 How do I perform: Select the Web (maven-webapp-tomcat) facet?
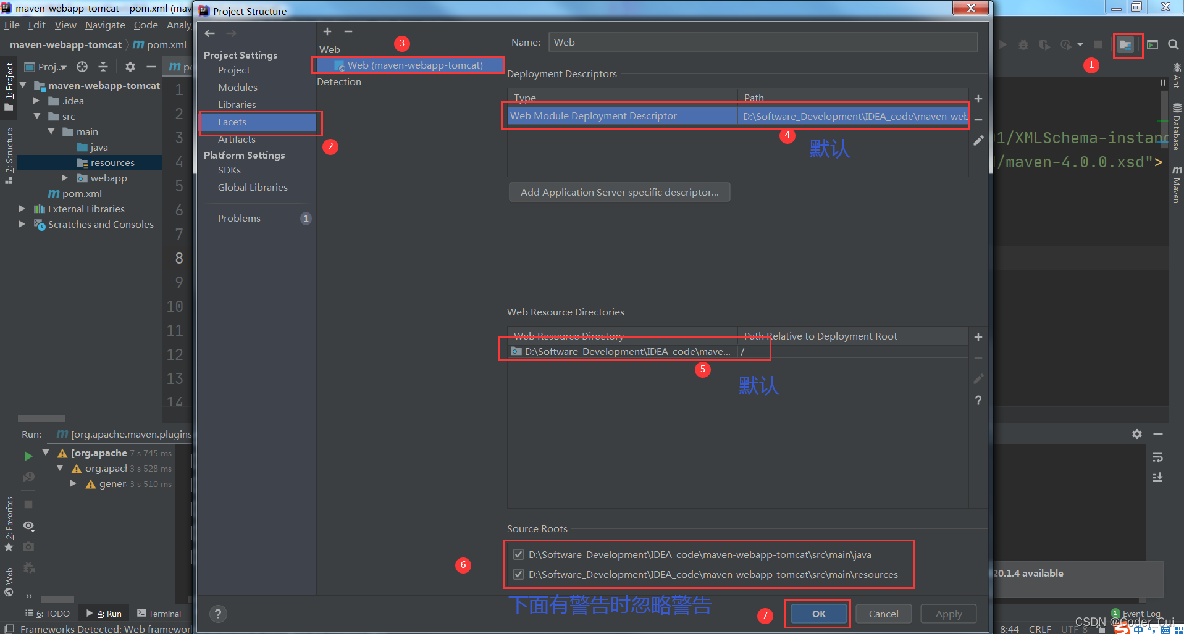409,65
